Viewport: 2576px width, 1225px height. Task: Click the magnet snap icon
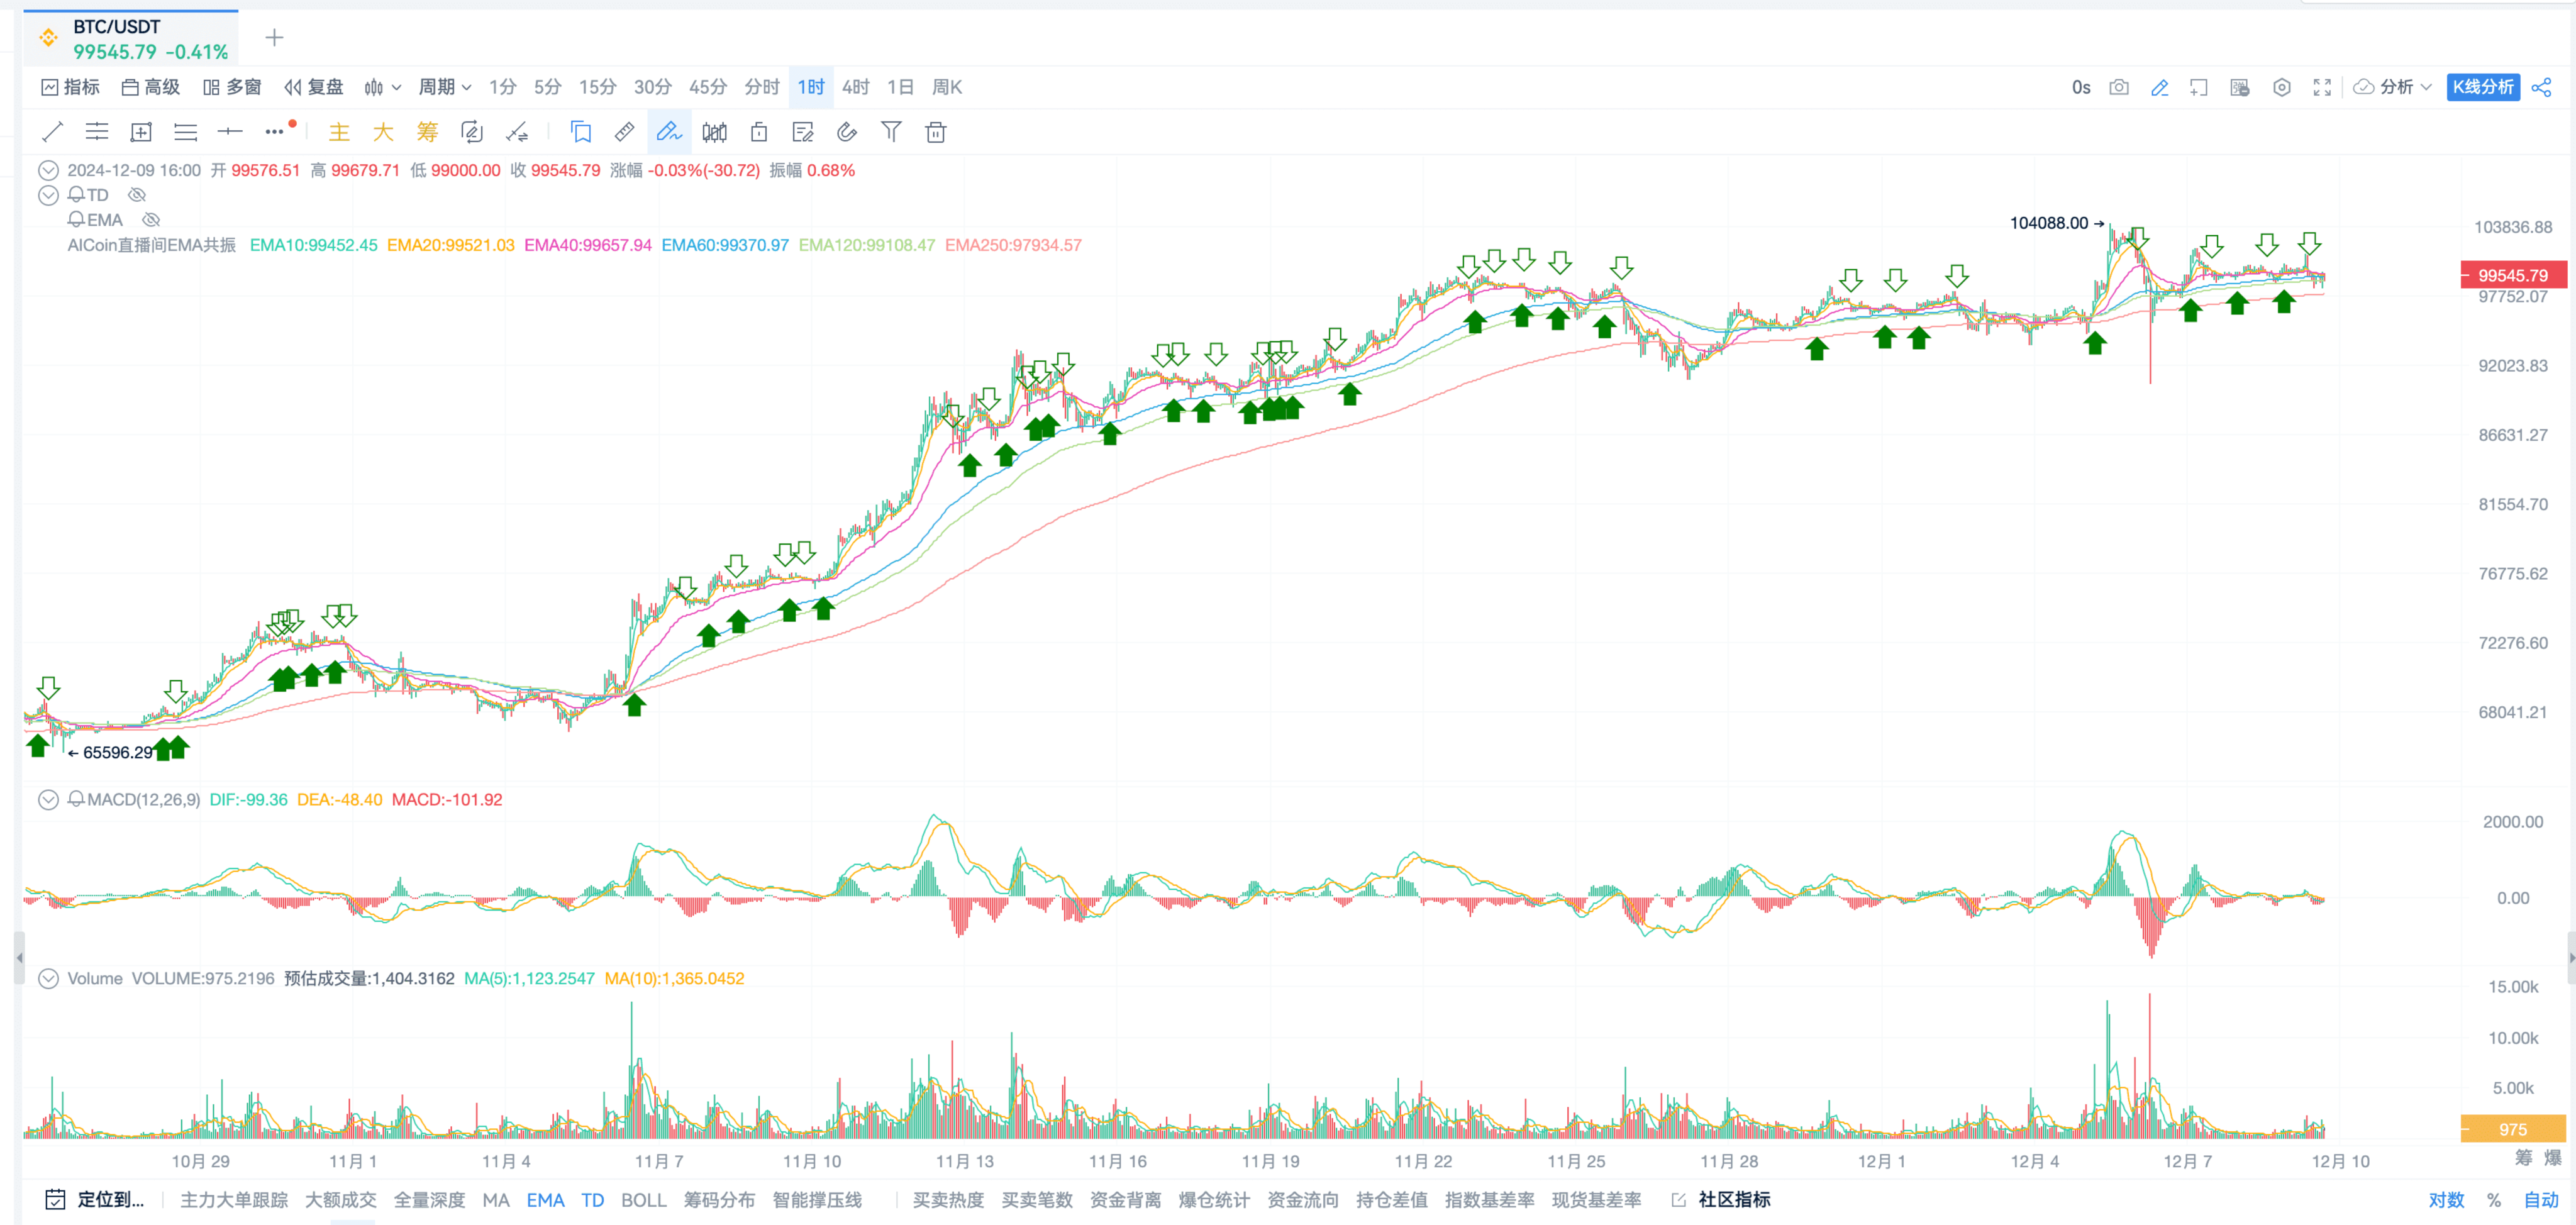tap(847, 132)
